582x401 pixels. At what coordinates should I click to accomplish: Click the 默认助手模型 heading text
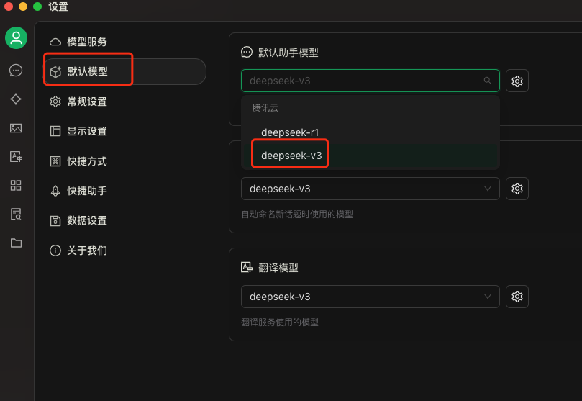tap(288, 53)
